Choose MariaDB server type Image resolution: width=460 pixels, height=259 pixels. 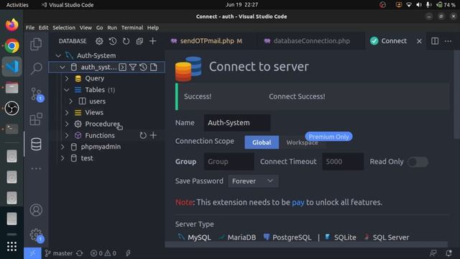(x=237, y=237)
